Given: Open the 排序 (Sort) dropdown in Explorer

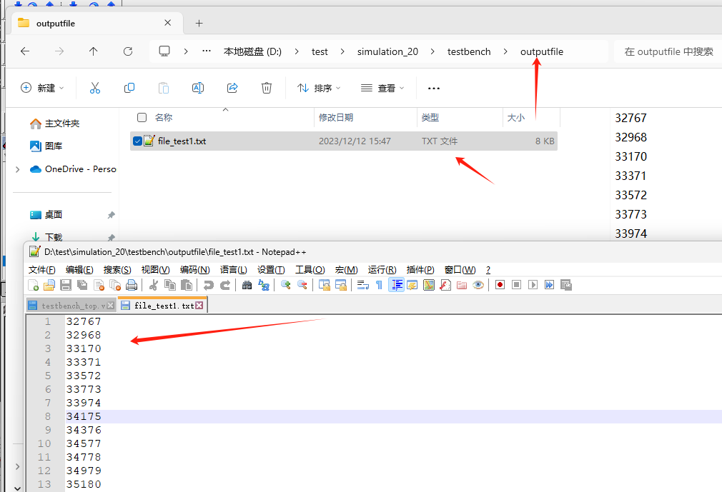Looking at the screenshot, I should click(317, 88).
